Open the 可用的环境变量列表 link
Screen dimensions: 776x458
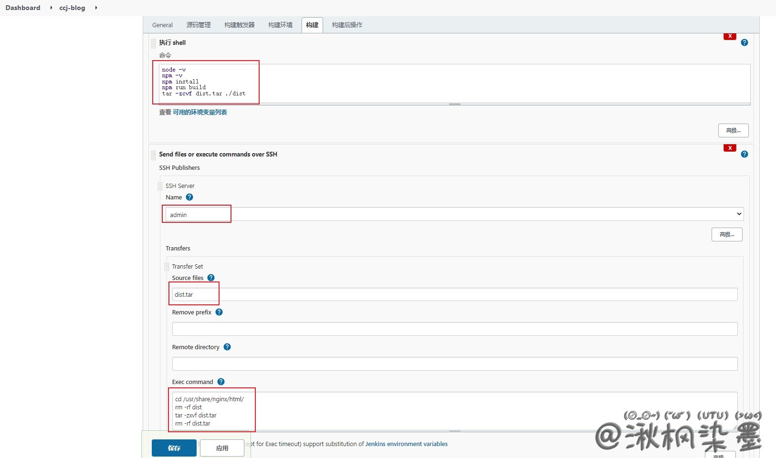pyautogui.click(x=200, y=112)
